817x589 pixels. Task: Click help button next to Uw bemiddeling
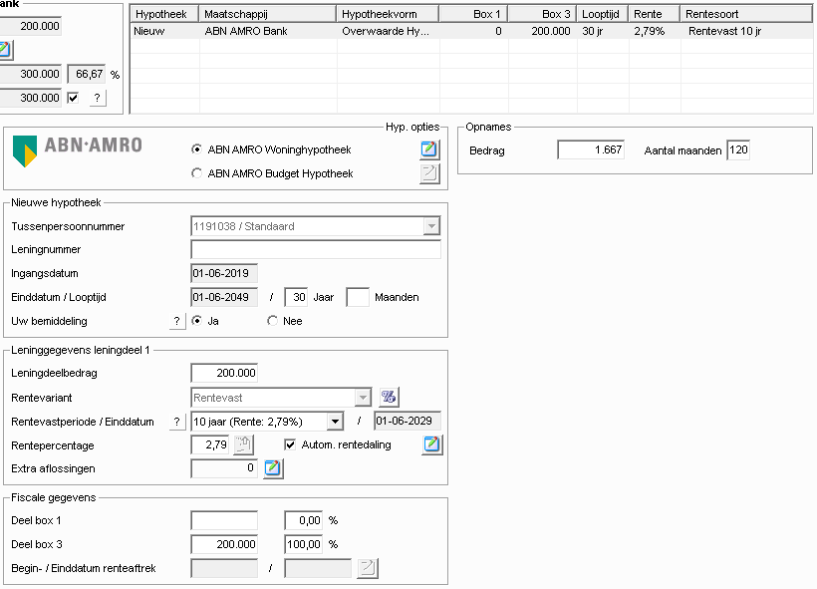177,321
